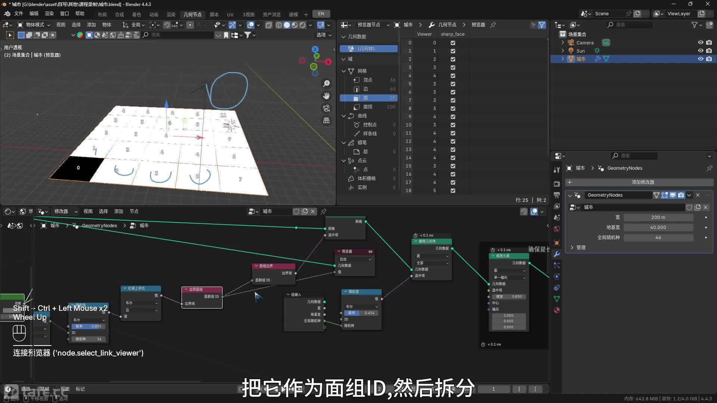
Task: Open View Layer properties tab icon
Action: (557, 206)
